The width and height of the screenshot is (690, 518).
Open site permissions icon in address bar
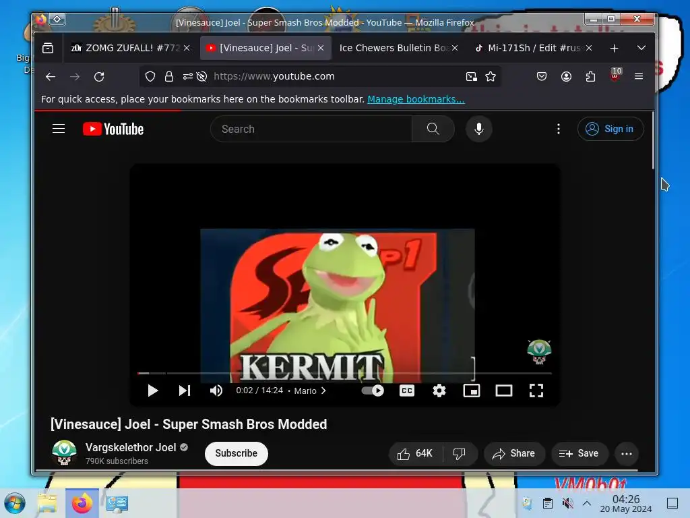tap(188, 77)
